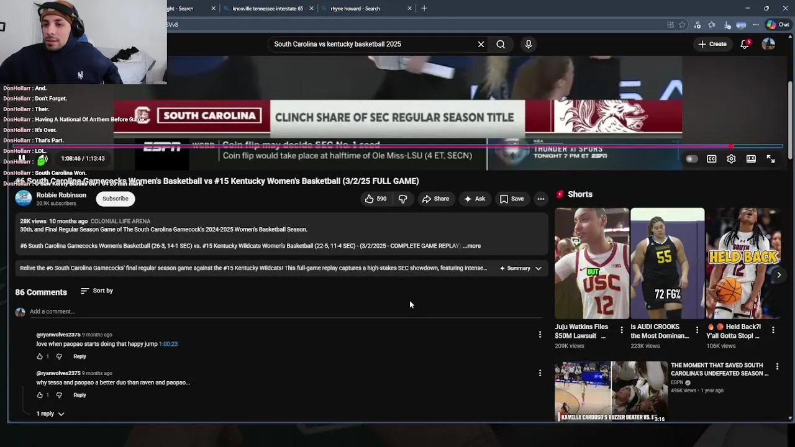
Task: Open Robbie Robinson channel name
Action: (61, 195)
